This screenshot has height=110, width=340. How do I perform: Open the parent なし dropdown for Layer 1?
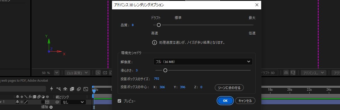[73, 102]
